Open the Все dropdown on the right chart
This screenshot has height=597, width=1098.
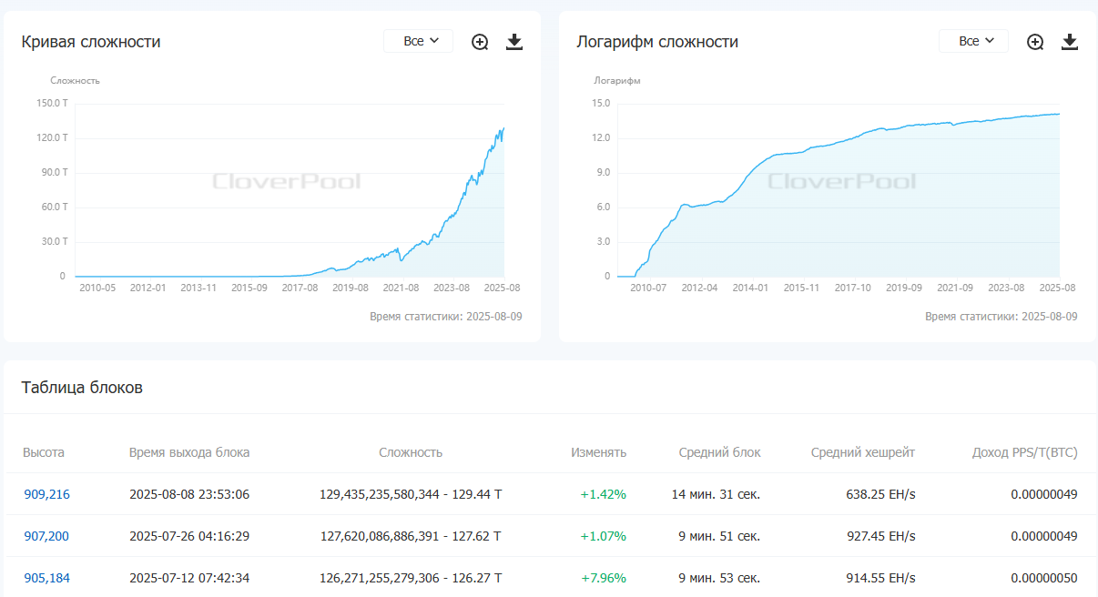(973, 40)
